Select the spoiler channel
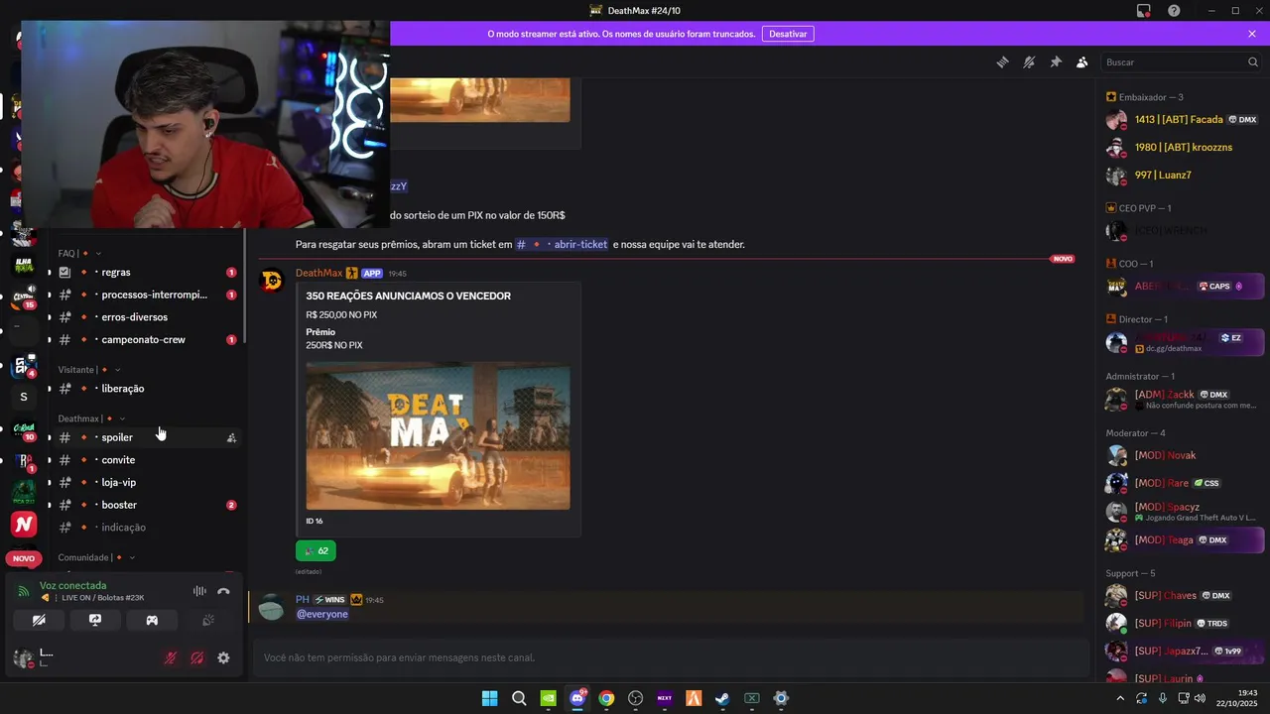This screenshot has width=1270, height=714. tap(146, 437)
